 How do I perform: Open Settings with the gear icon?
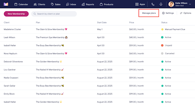168,13
